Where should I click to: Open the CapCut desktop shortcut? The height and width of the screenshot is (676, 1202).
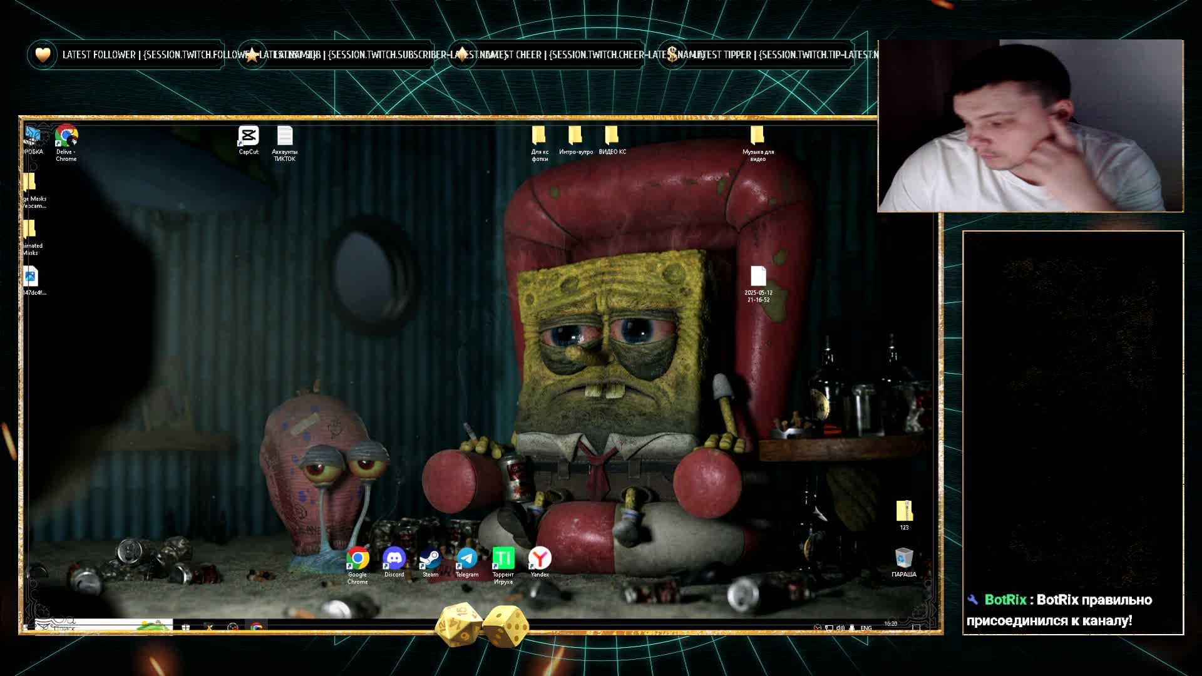tap(249, 140)
